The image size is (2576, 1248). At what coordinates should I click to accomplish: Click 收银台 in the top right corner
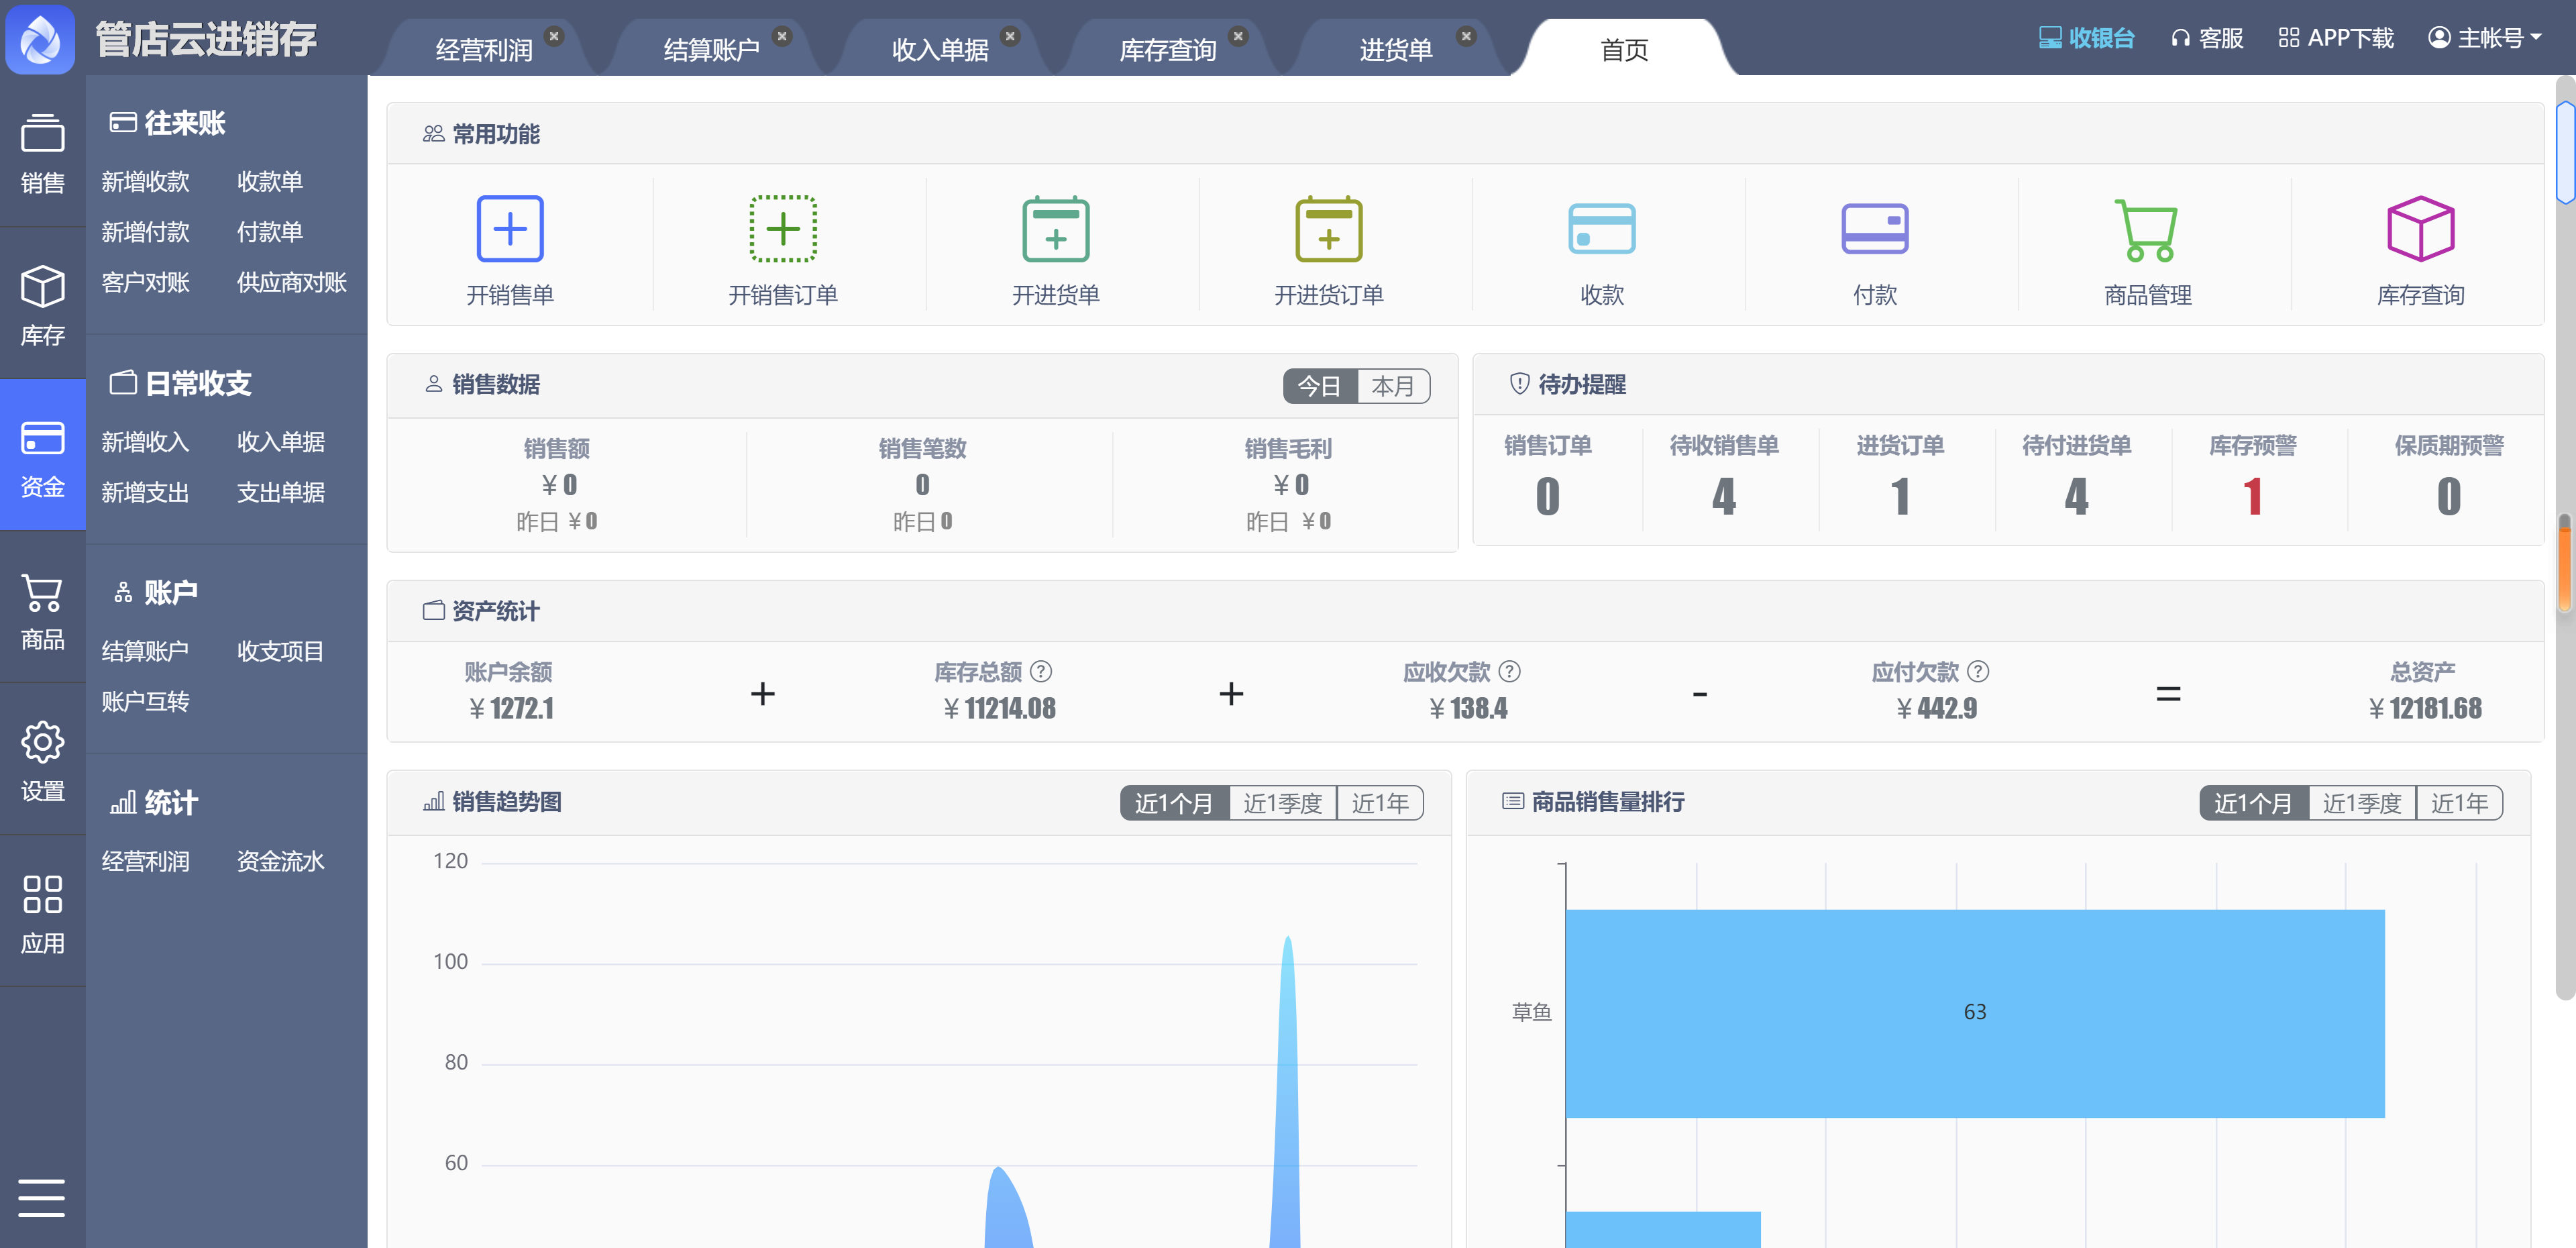tap(2086, 37)
